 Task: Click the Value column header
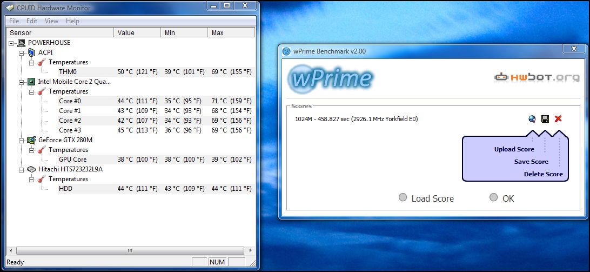pyautogui.click(x=137, y=33)
